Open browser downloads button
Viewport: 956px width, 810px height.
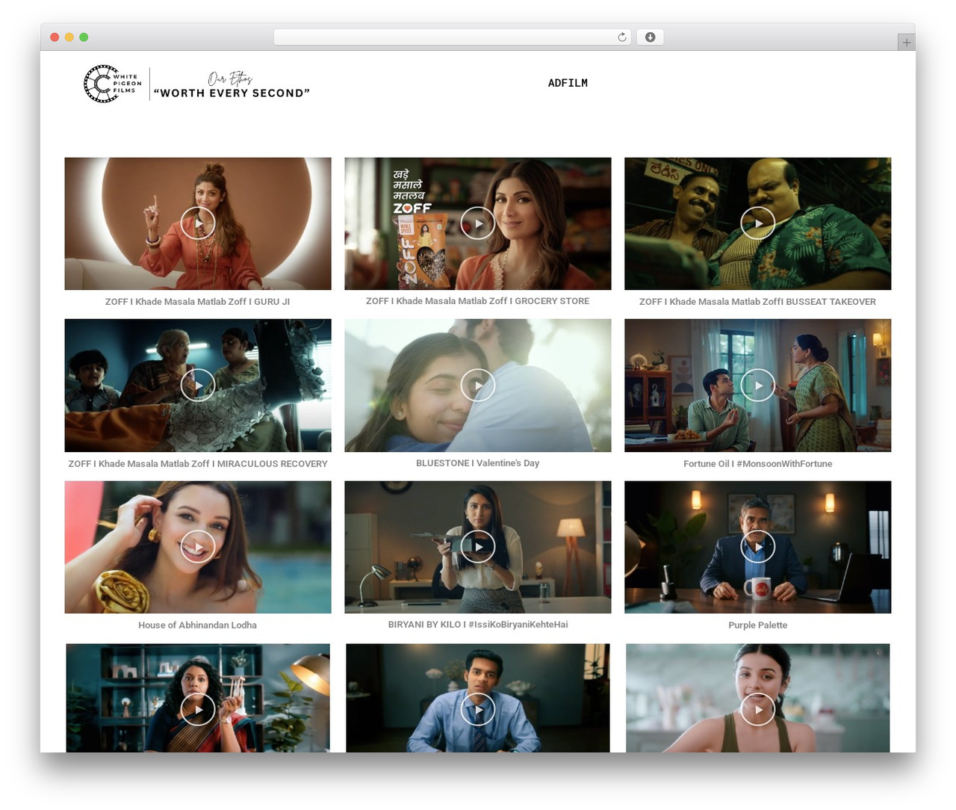pos(650,37)
